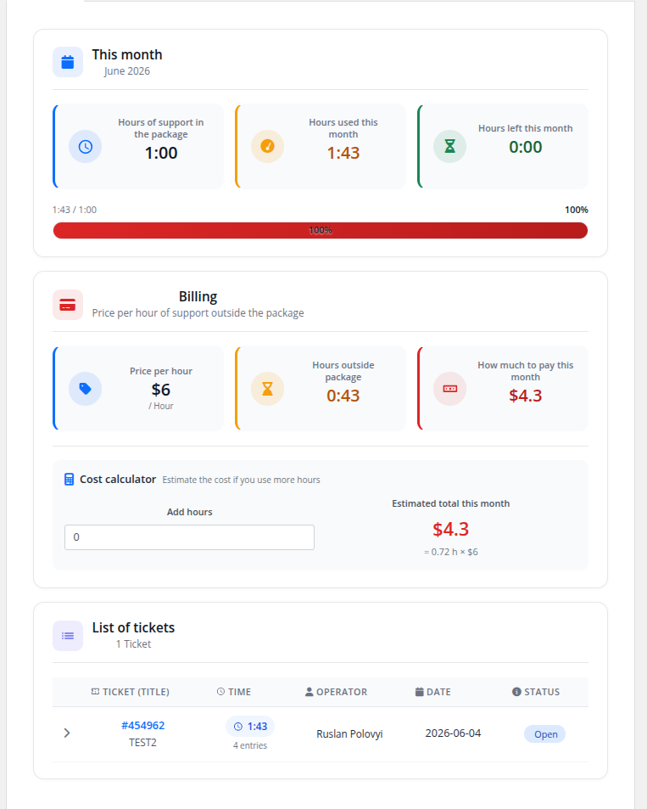Viewport: 647px width, 809px height.
Task: Click the 'June 2026' subtitle
Action: pyautogui.click(x=127, y=71)
